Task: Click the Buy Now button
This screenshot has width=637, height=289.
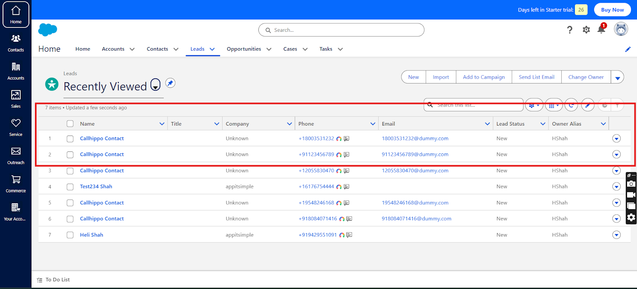Action: pos(612,10)
